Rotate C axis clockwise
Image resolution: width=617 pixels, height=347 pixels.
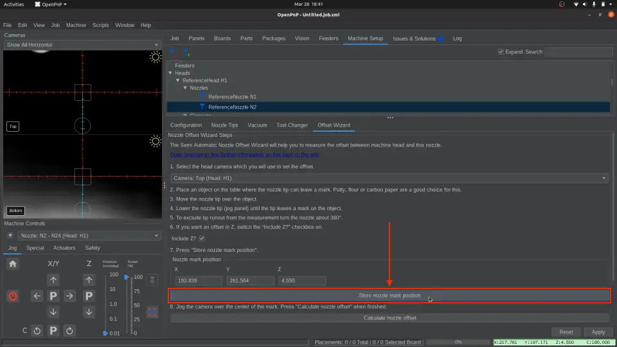[x=69, y=331]
